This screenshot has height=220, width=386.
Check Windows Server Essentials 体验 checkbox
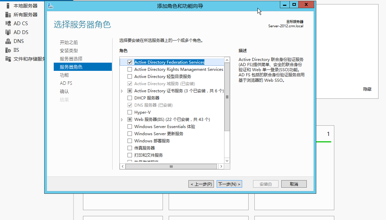click(130, 127)
